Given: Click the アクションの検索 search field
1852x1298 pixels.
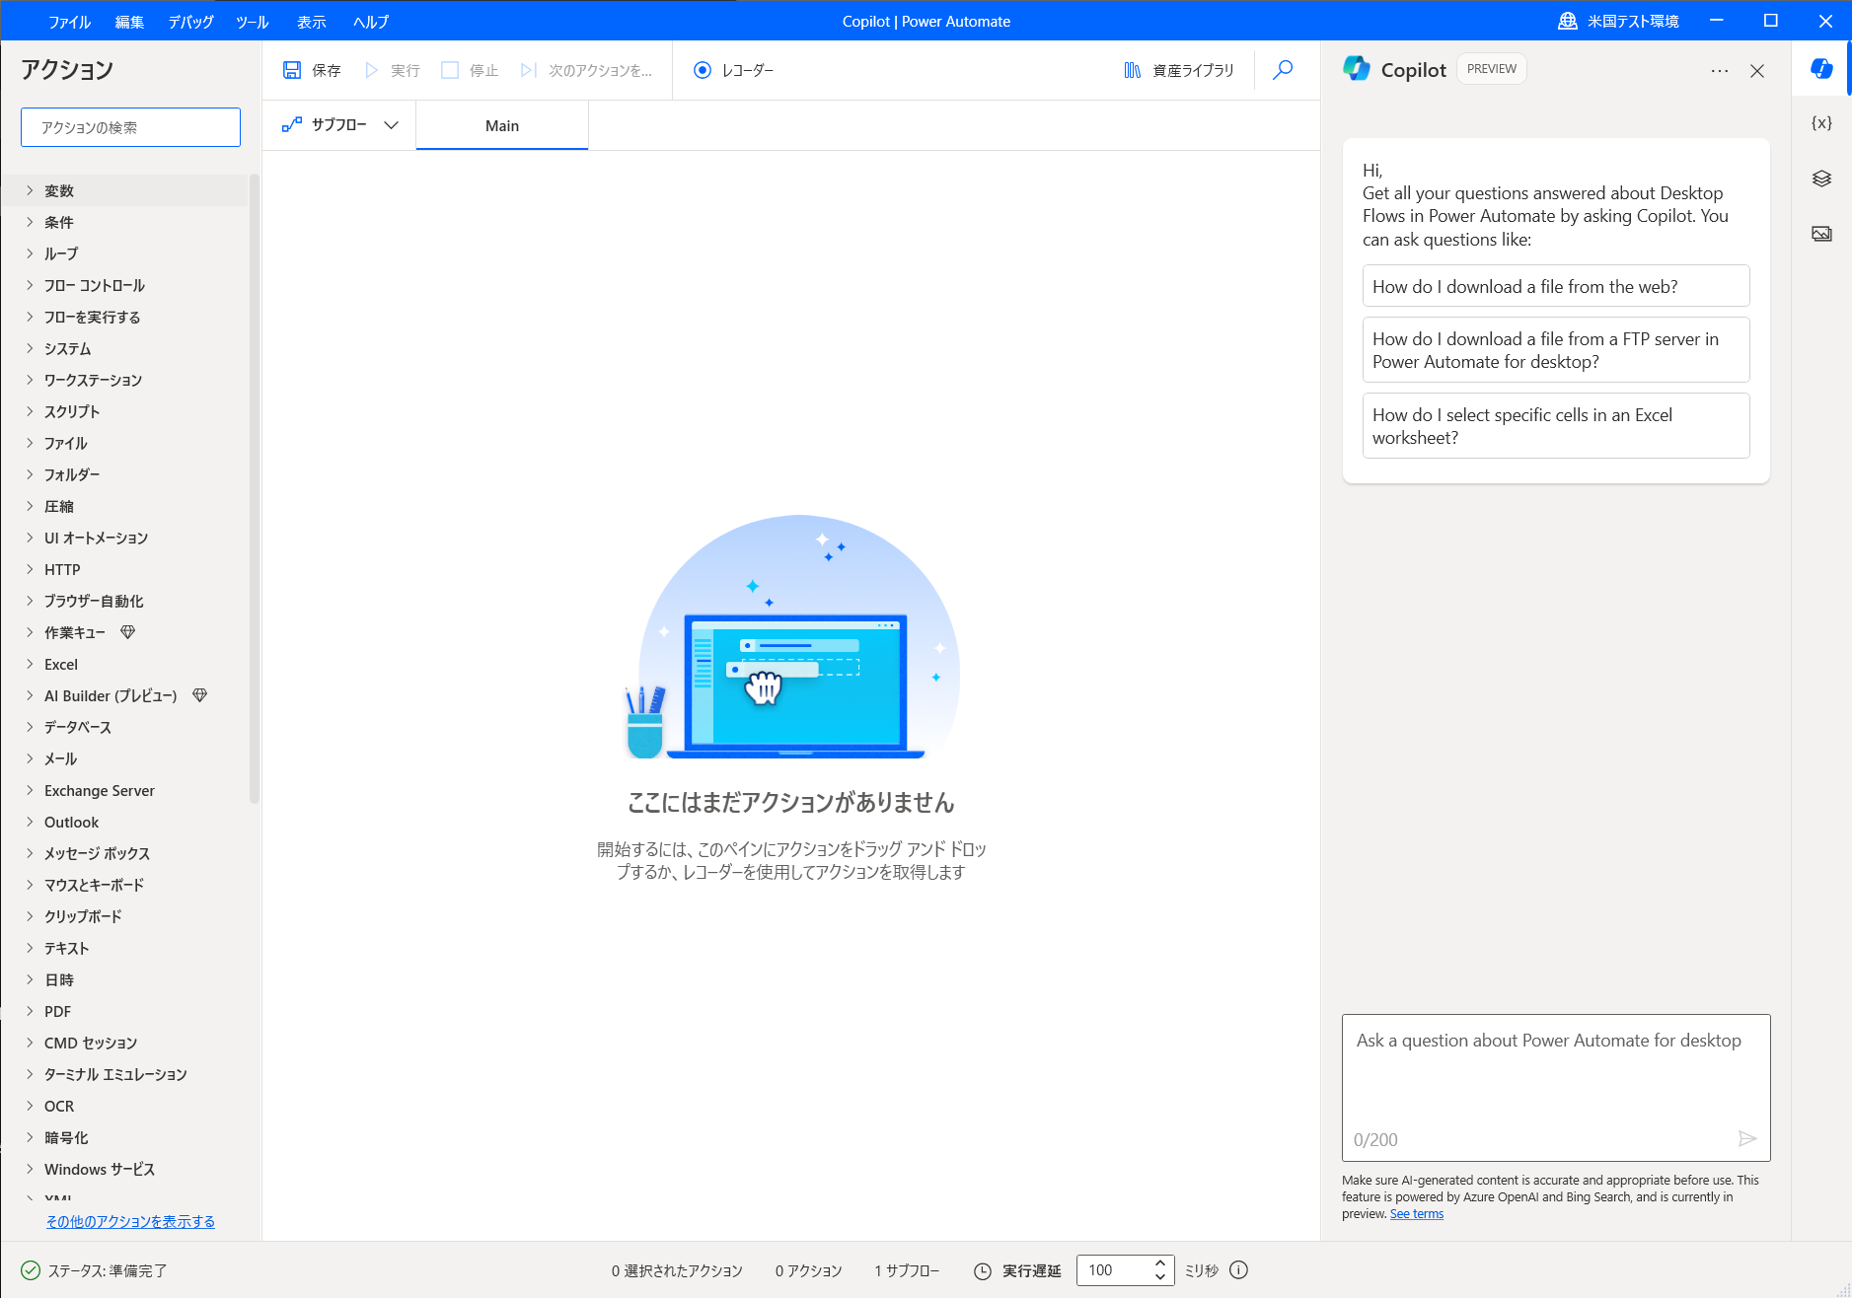Looking at the screenshot, I should (x=129, y=126).
